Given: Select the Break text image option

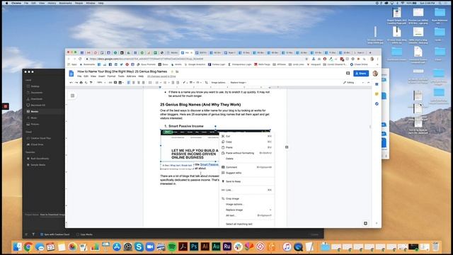Looking at the screenshot, I should [x=186, y=166].
